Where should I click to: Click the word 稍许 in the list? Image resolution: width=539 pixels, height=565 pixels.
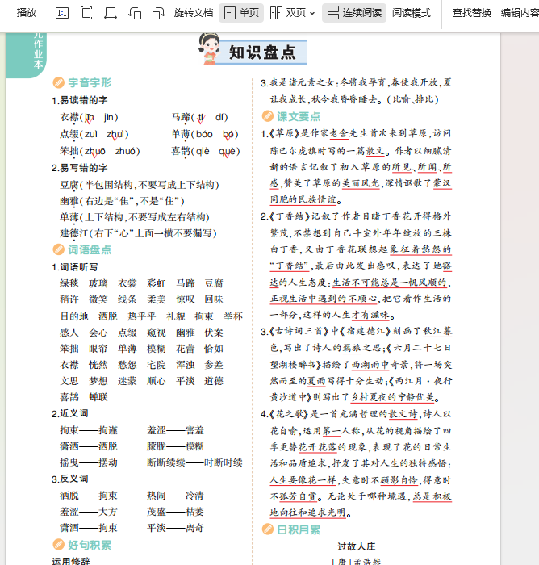click(x=69, y=299)
